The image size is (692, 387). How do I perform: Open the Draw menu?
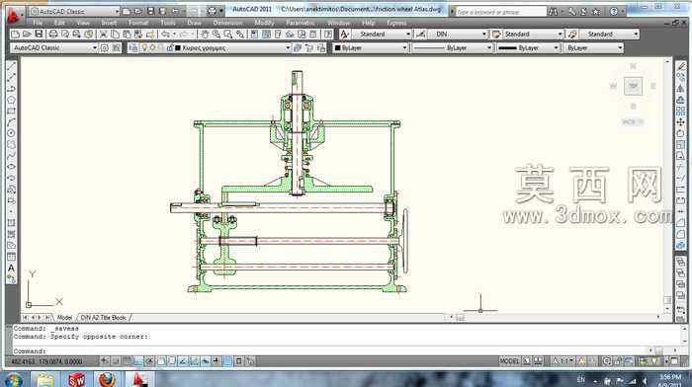[194, 23]
